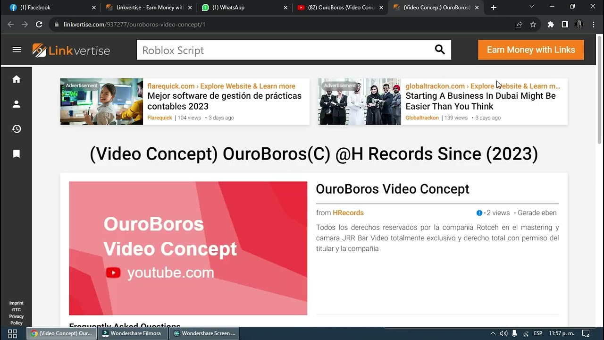Click the OuroBoros Video Concept thumbnail
Viewport: 604px width, 340px height.
(188, 248)
